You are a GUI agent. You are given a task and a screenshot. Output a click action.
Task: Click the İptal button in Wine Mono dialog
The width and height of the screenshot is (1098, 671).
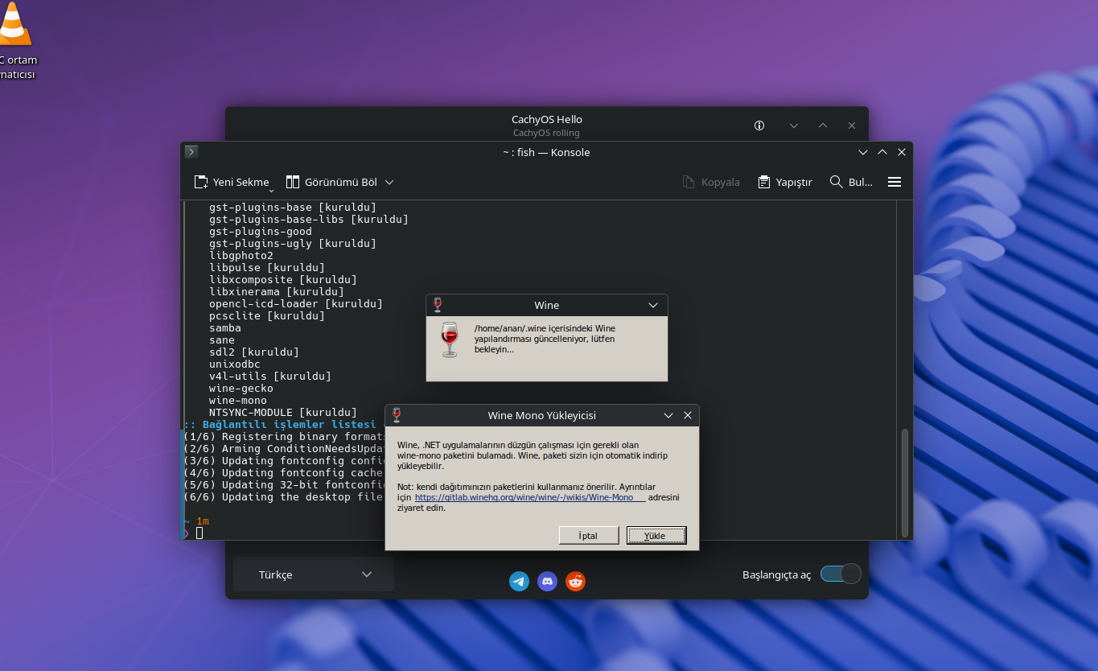click(x=589, y=535)
